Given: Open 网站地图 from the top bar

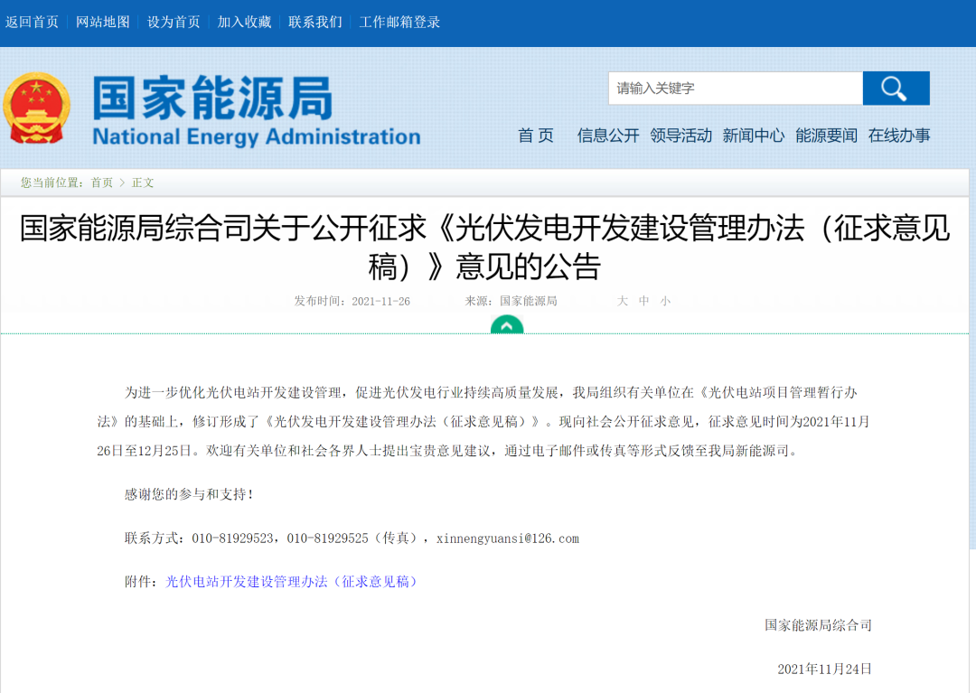Looking at the screenshot, I should 102,22.
